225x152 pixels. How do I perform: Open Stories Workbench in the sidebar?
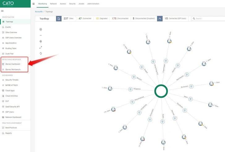click(12, 69)
